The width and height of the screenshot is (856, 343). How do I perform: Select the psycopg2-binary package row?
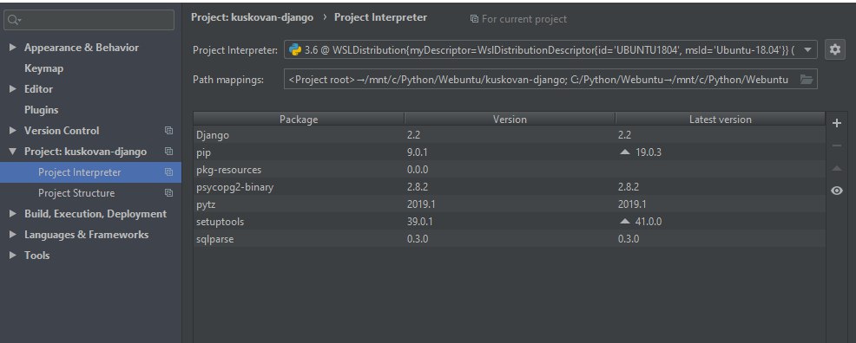point(510,187)
